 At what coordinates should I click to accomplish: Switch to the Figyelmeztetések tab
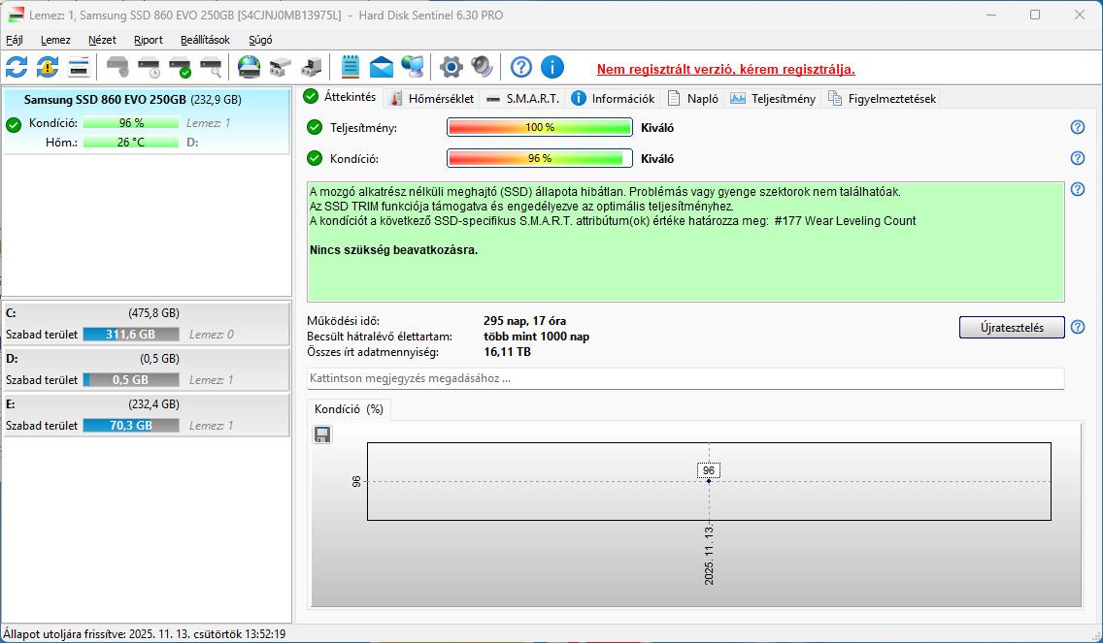(x=883, y=98)
